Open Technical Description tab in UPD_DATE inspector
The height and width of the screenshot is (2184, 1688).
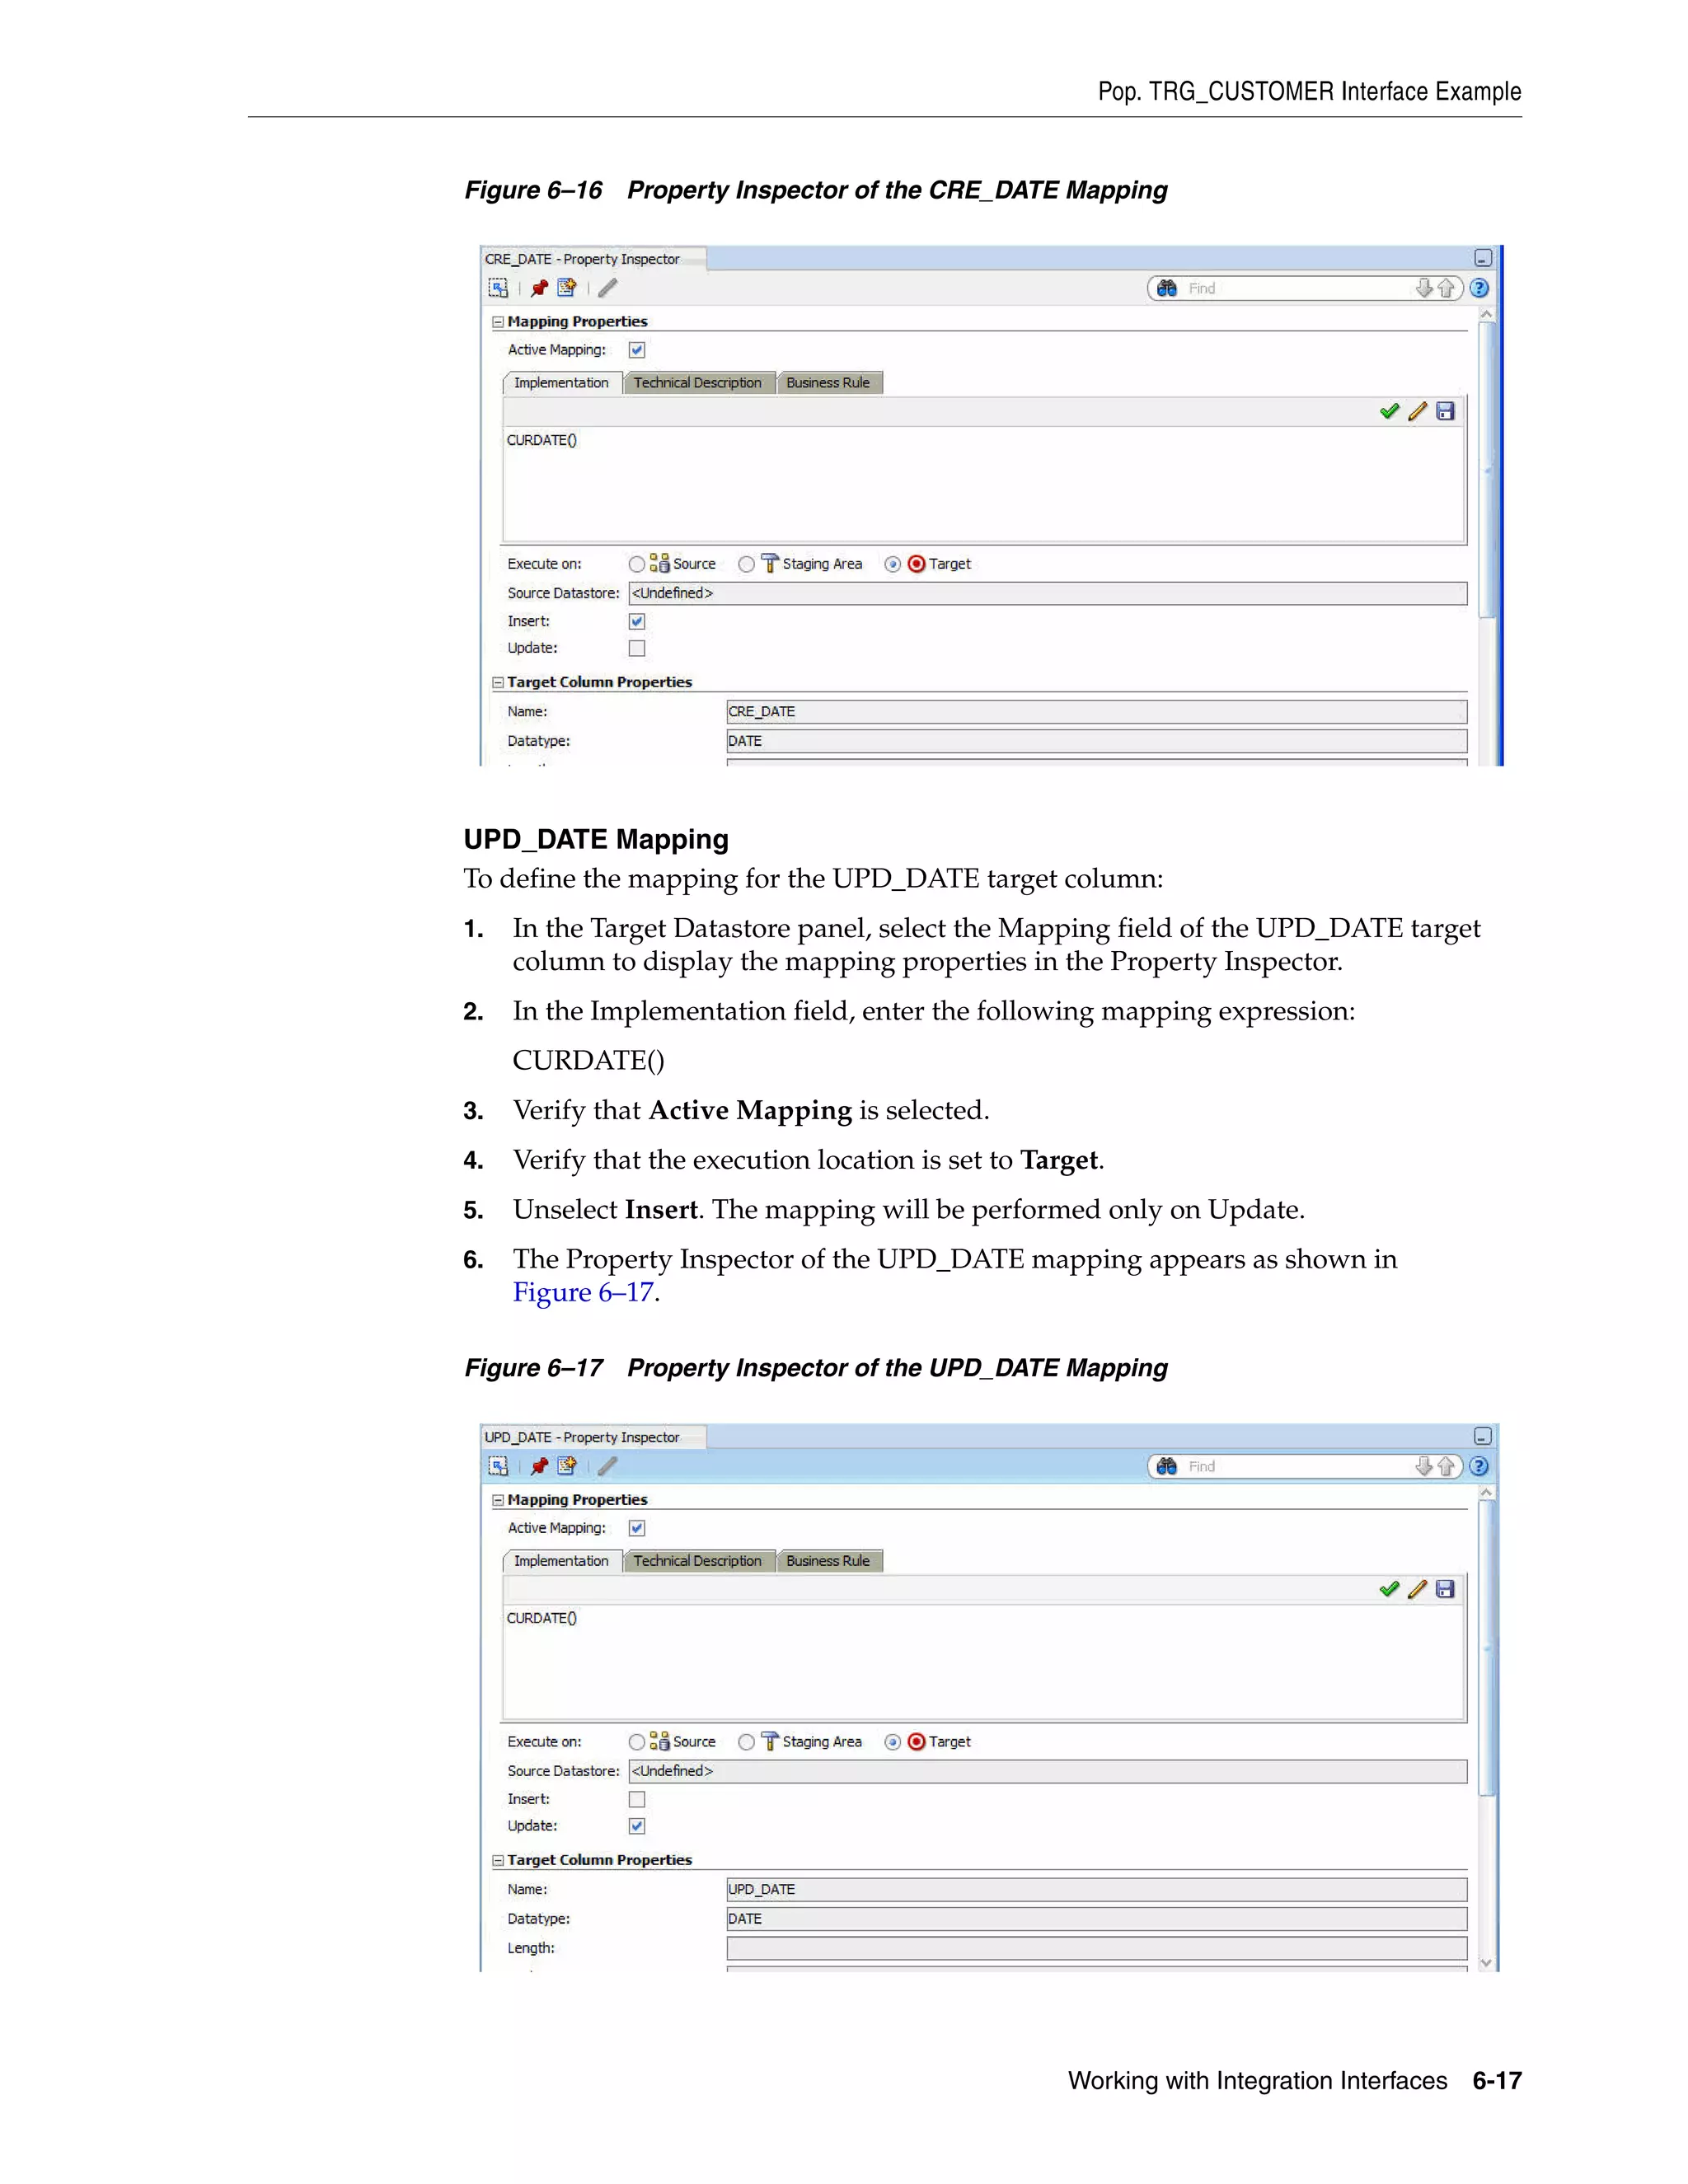pyautogui.click(x=698, y=1561)
